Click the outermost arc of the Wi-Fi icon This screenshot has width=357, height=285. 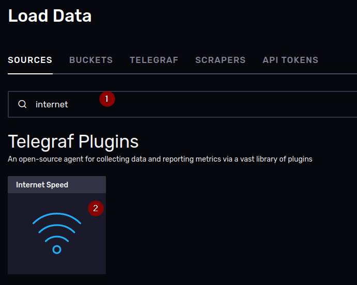(57, 217)
